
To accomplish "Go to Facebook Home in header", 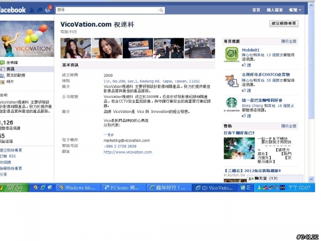I will coord(256,10).
